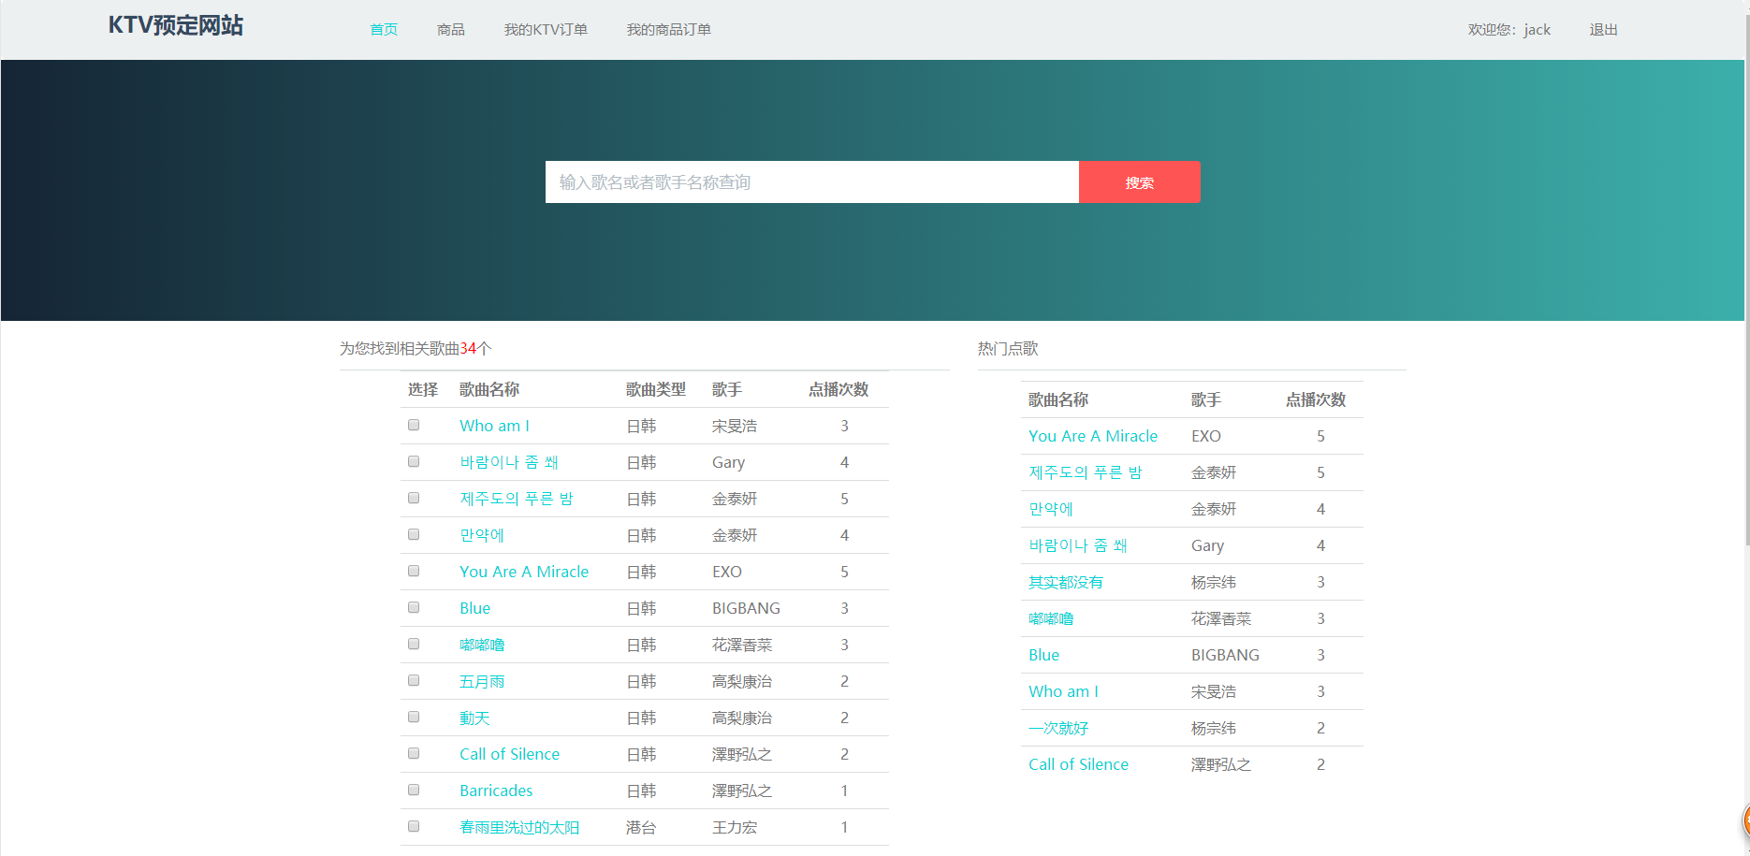Open the song Who am I details
Viewport: 1750px width, 856px height.
pos(494,426)
